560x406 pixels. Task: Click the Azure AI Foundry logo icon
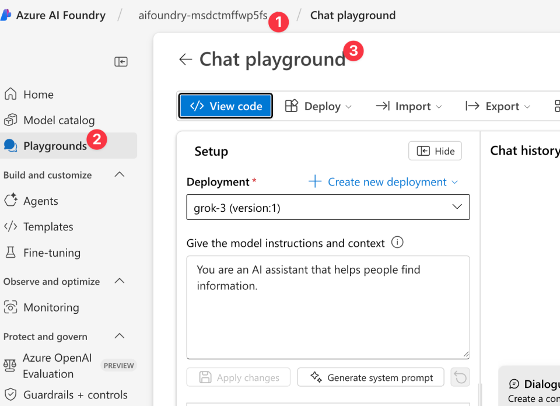[x=5, y=15]
